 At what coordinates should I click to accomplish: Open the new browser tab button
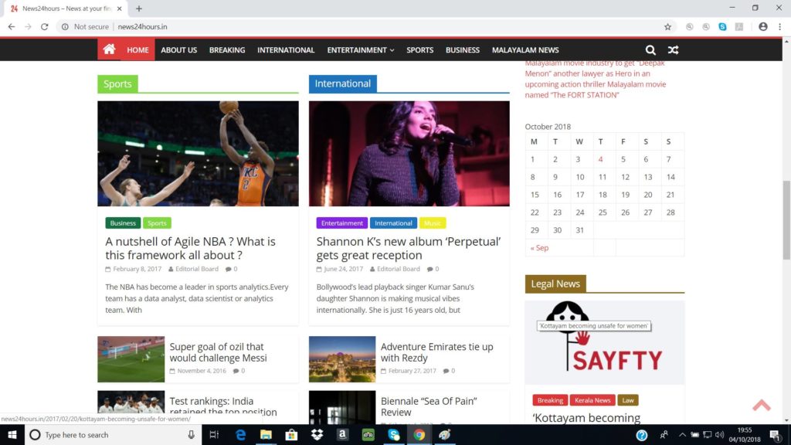click(139, 8)
